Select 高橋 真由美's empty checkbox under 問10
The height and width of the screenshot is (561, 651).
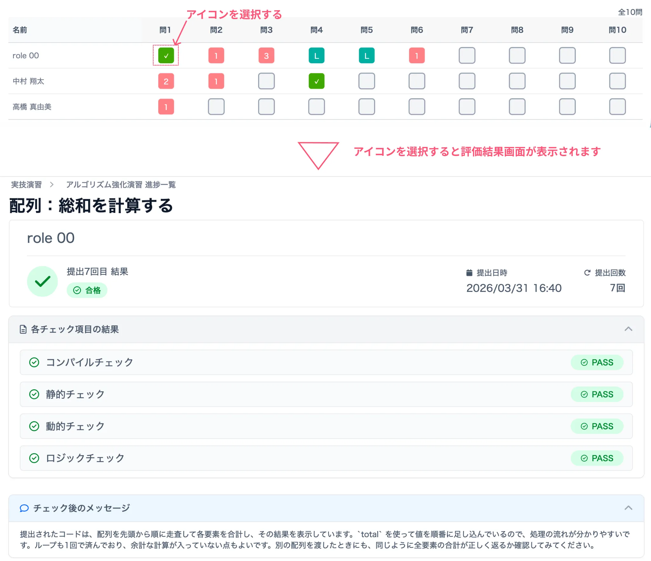click(617, 107)
